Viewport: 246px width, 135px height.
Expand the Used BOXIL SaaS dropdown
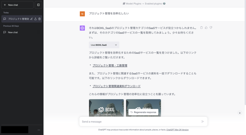pos(104,45)
